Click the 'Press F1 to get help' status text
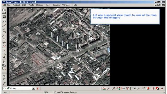Viewport: 167px width, 94px height. [65, 92]
